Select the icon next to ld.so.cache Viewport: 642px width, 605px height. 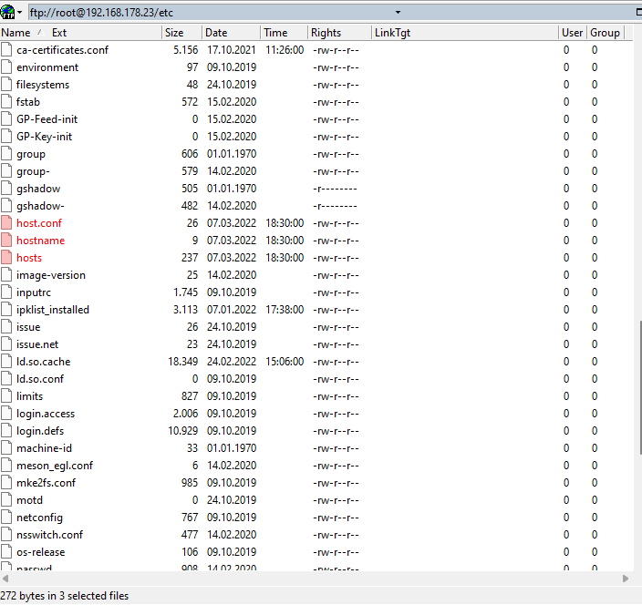coord(7,362)
